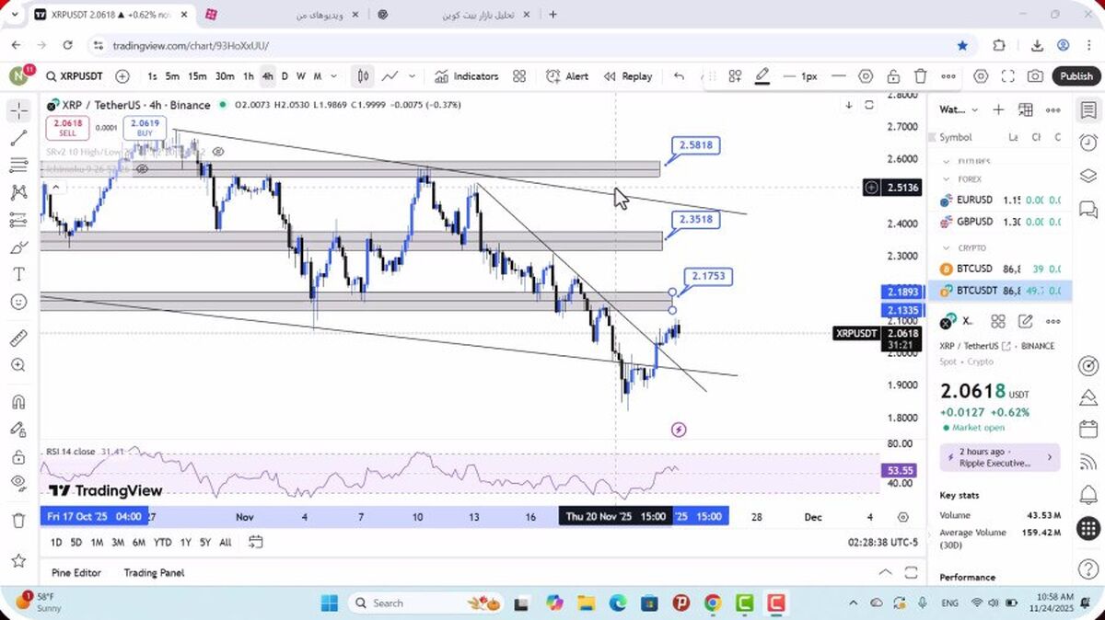The height and width of the screenshot is (620, 1105).
Task: Toggle stay in drawing mode
Action: click(x=18, y=429)
